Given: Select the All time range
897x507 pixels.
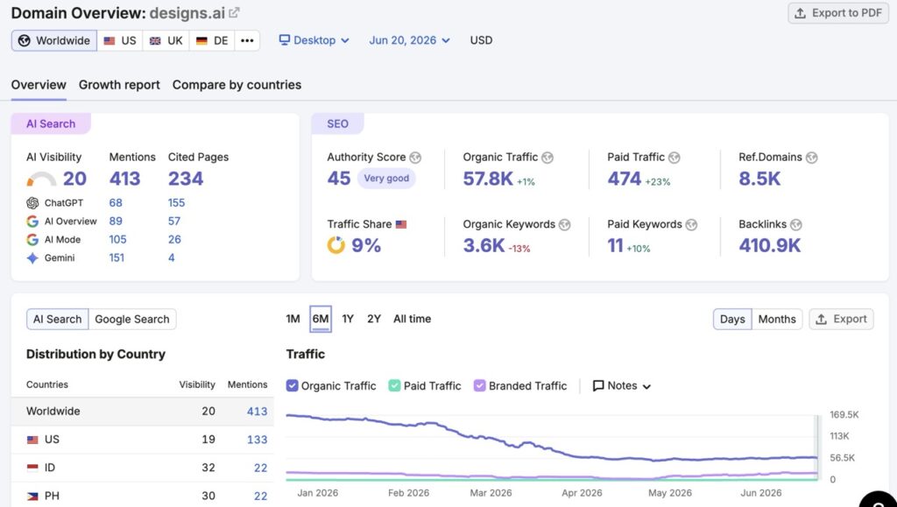Looking at the screenshot, I should 413,319.
